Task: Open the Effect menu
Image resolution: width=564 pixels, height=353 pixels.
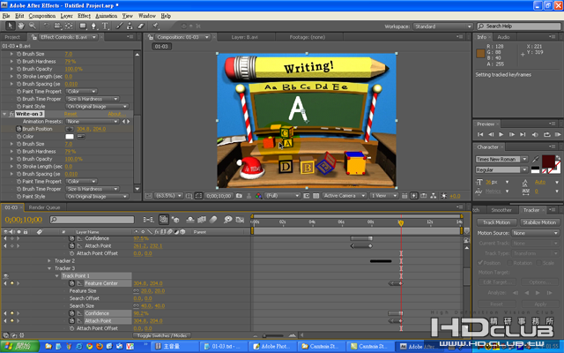Action: pos(84,16)
